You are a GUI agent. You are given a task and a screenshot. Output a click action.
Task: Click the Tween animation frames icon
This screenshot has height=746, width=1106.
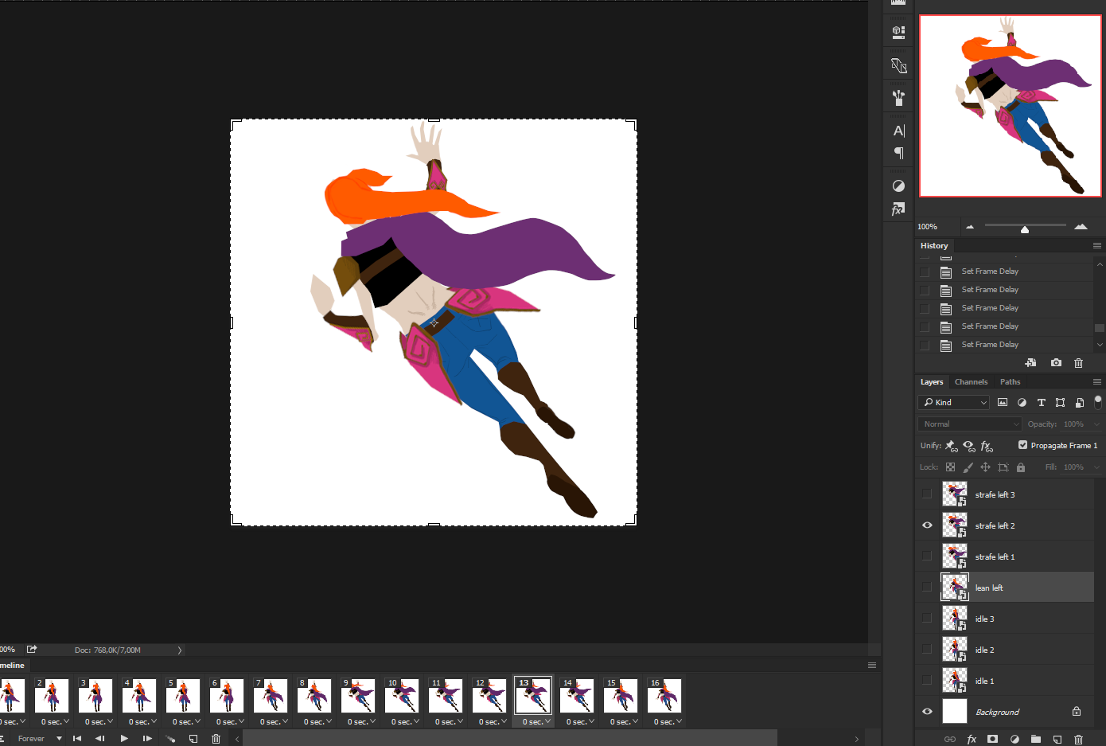[170, 739]
